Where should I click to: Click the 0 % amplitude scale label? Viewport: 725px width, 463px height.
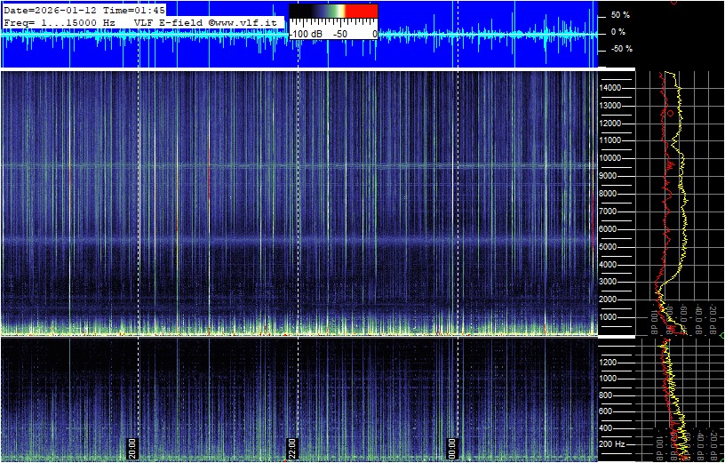[618, 32]
